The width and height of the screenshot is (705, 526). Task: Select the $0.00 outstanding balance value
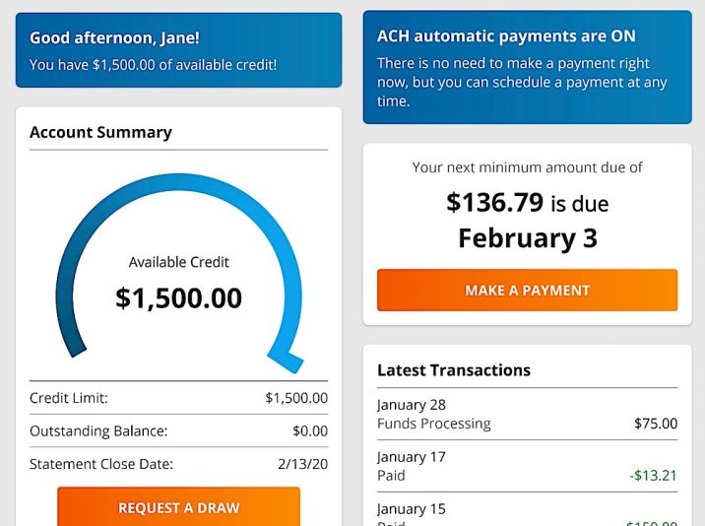309,430
